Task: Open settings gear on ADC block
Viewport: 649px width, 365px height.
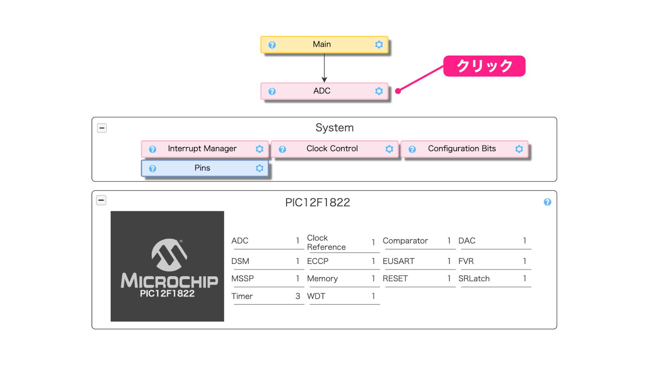Action: (x=379, y=91)
